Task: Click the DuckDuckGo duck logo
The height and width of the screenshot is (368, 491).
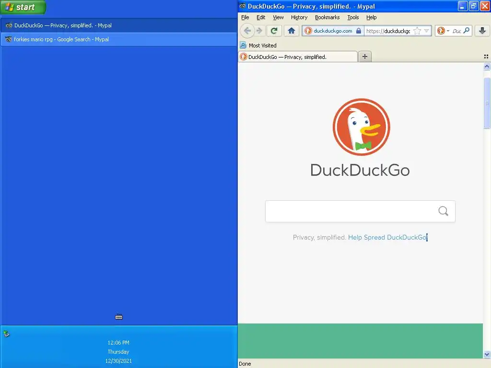Action: pos(362,127)
